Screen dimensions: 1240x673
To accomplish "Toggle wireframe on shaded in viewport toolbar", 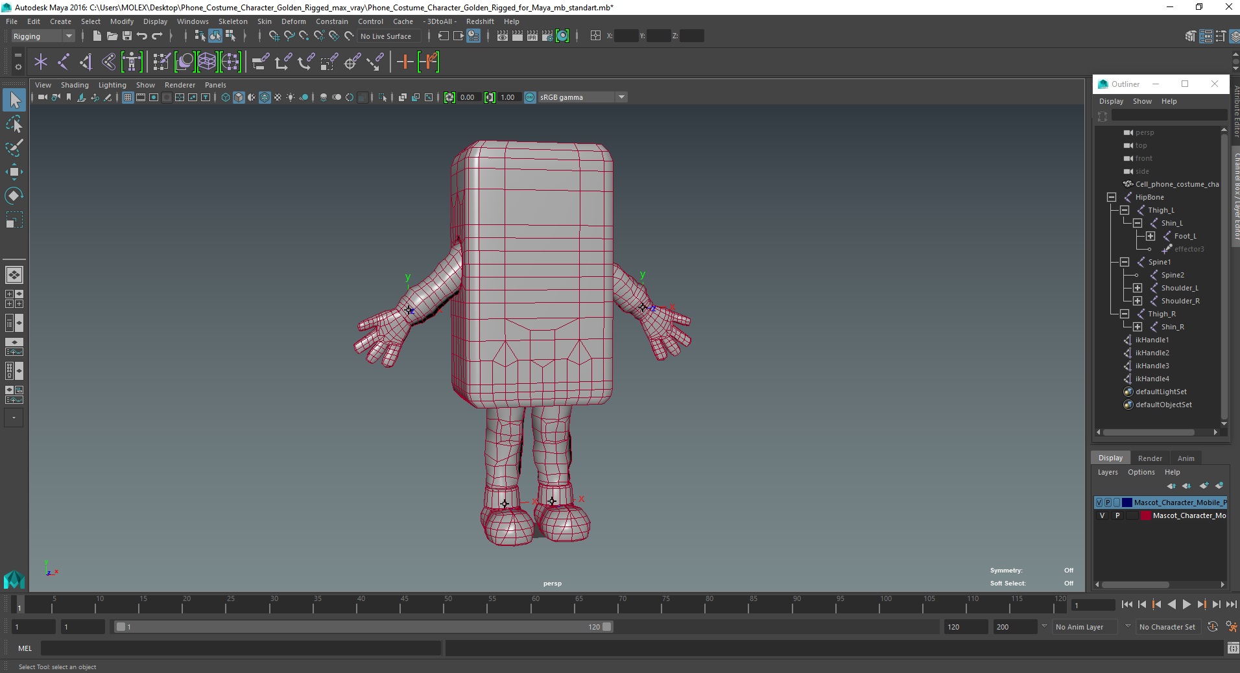I will pos(265,97).
